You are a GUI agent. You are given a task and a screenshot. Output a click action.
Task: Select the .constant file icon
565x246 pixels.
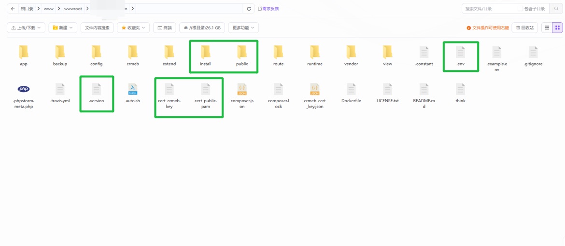pyautogui.click(x=424, y=52)
